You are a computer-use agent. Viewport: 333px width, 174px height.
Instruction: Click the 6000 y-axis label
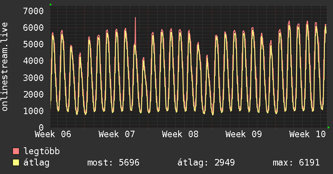pyautogui.click(x=34, y=28)
